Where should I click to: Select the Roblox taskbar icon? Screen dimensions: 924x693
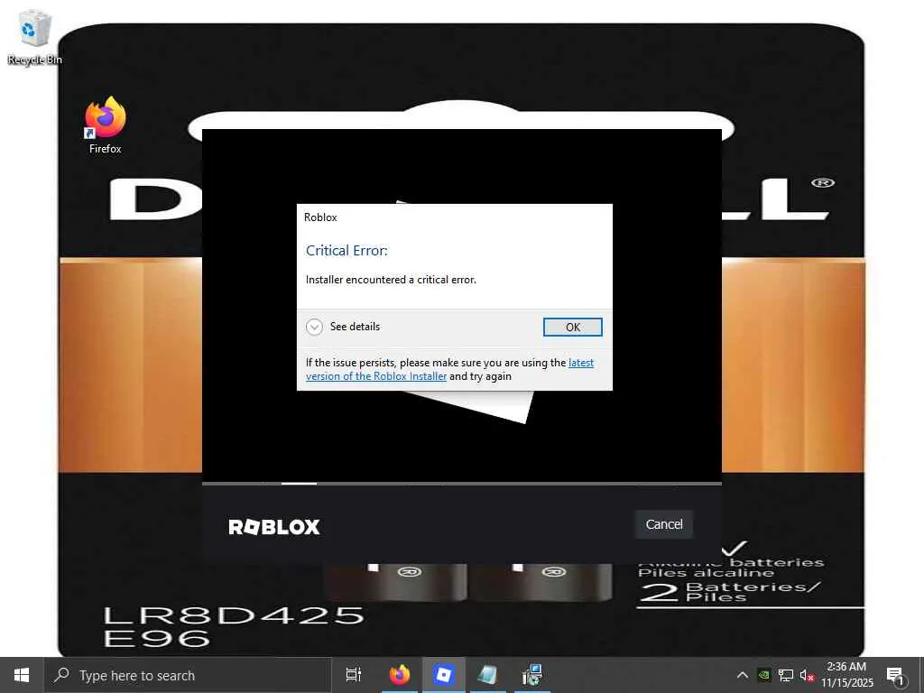443,675
